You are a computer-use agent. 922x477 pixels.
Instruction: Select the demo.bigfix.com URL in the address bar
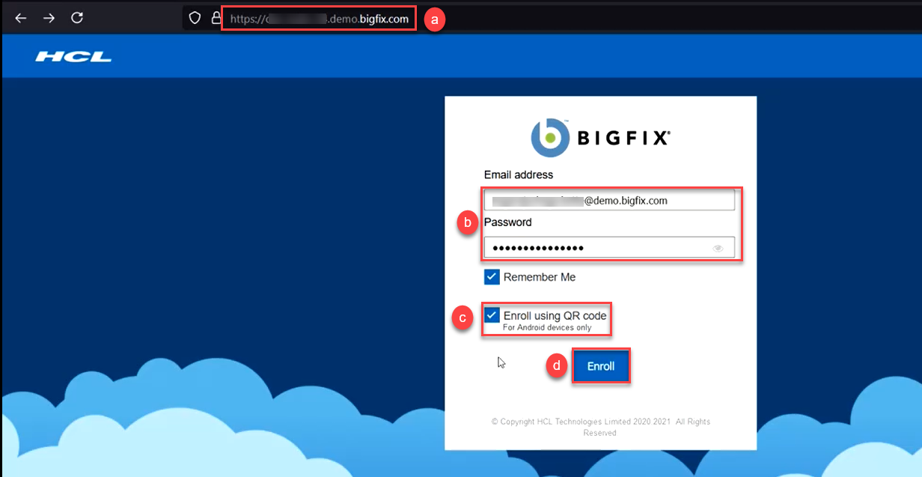(320, 19)
